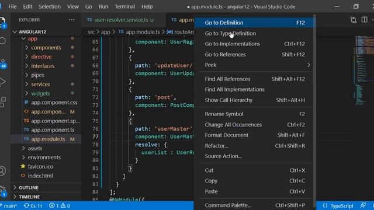Select app.module.ts in explorer
The image size is (374, 210).
46,139
